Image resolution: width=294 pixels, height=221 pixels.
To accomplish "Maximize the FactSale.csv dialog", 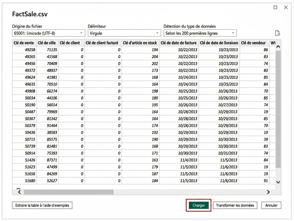I will tap(275, 7).
